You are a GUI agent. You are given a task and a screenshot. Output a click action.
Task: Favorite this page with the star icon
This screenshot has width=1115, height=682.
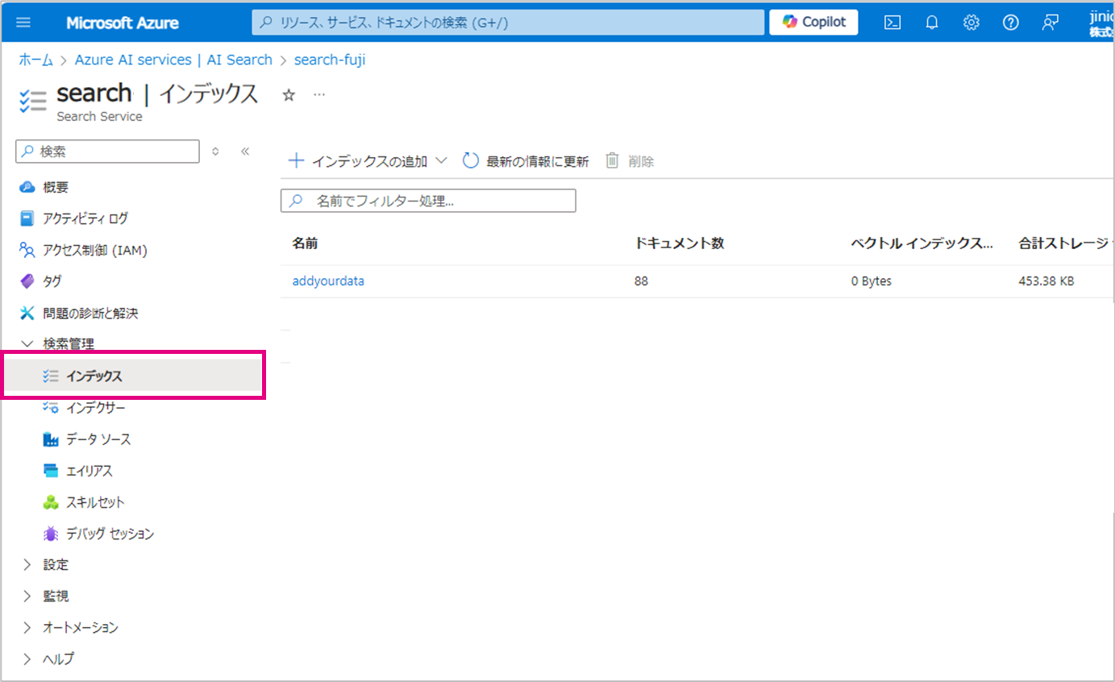coord(289,95)
